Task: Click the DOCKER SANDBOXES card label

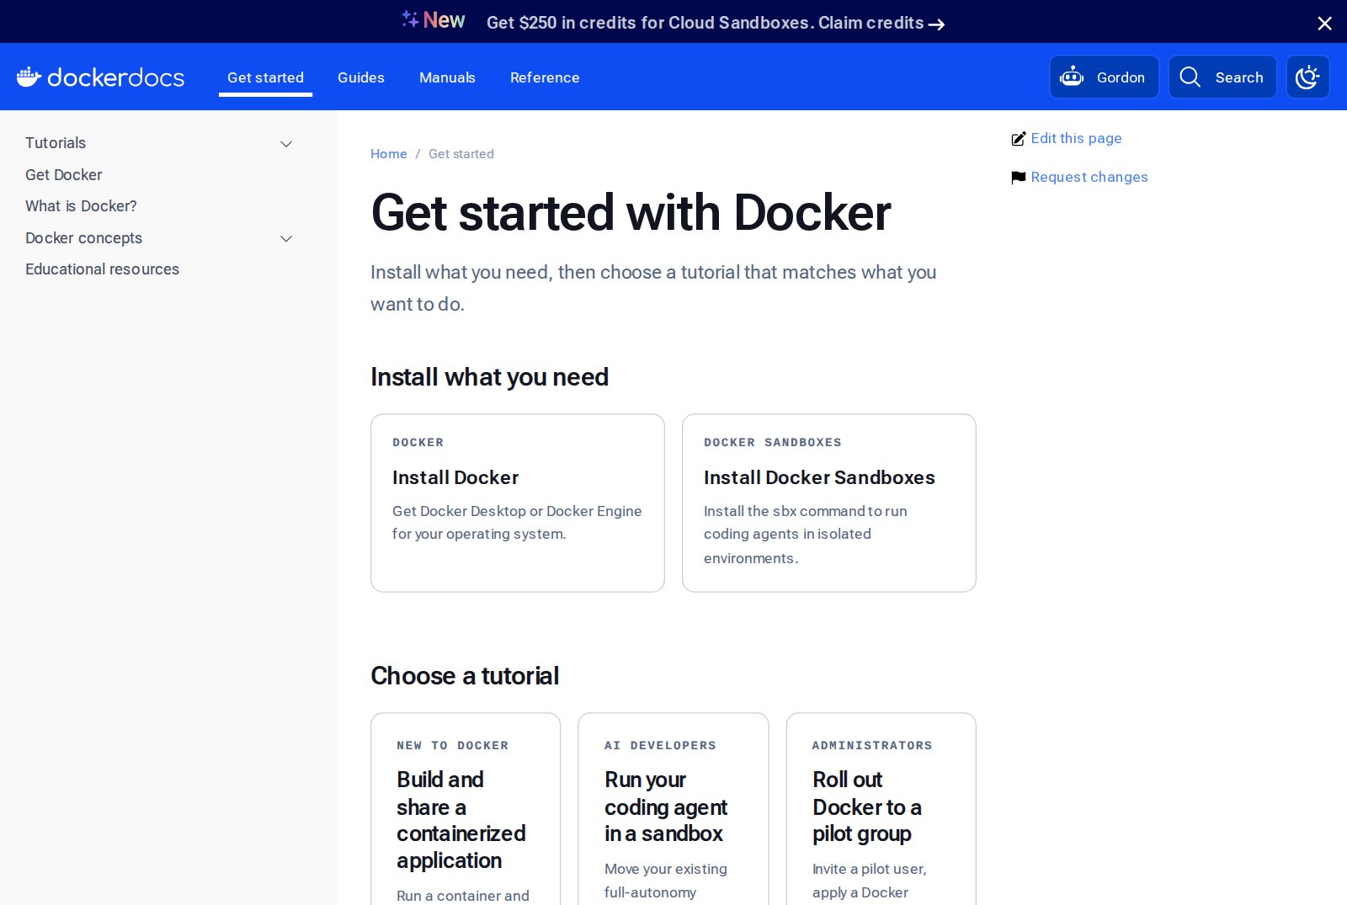Action: (773, 443)
